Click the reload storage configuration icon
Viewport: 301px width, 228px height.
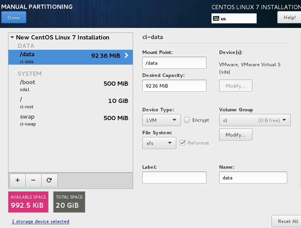coord(49,180)
